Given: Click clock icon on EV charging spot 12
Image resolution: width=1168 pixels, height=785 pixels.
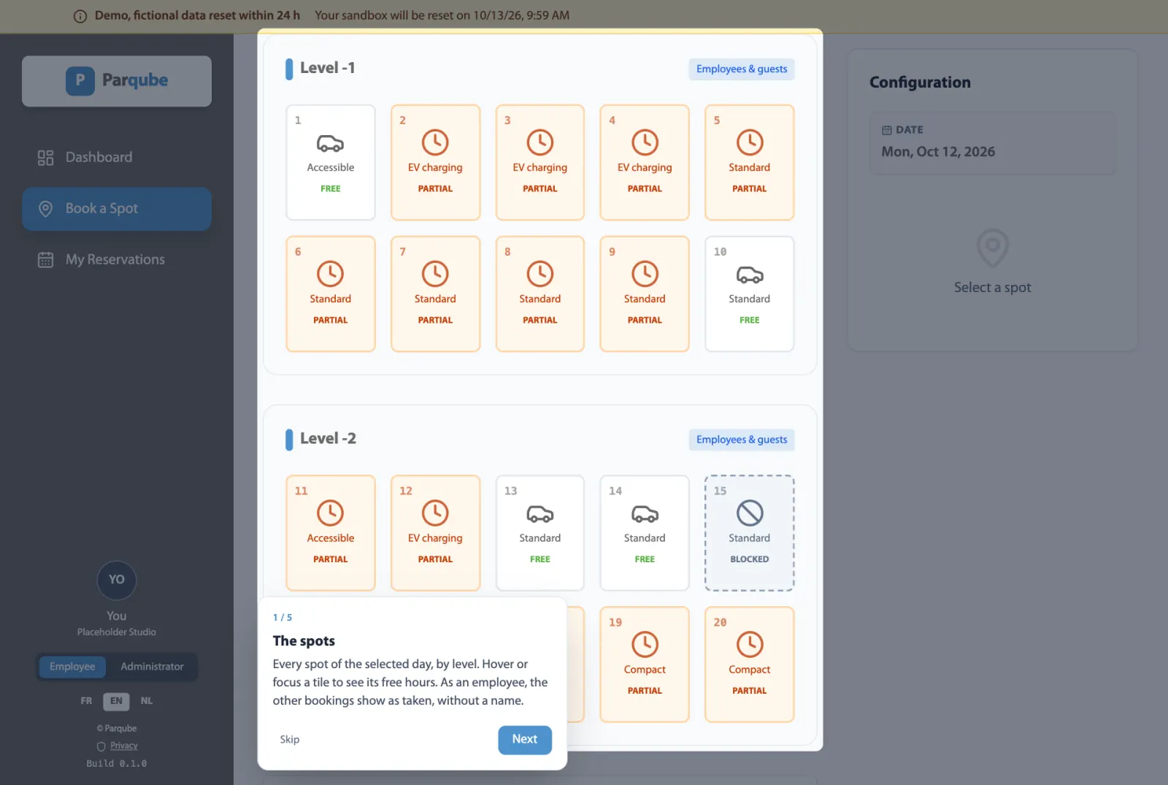Looking at the screenshot, I should pos(435,513).
